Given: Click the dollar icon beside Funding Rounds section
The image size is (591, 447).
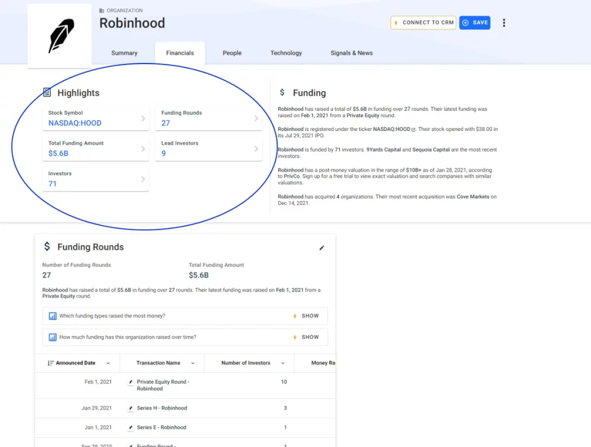Looking at the screenshot, I should (47, 246).
